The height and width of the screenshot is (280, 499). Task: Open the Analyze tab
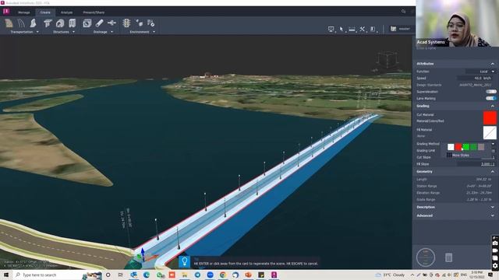[x=66, y=12]
